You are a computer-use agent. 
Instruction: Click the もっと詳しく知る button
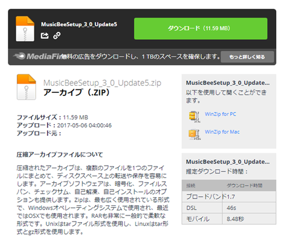(247, 57)
